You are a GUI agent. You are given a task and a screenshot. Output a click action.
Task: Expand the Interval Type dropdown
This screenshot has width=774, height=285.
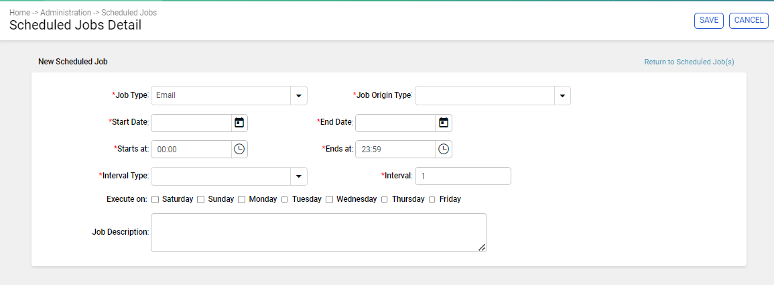[299, 176]
